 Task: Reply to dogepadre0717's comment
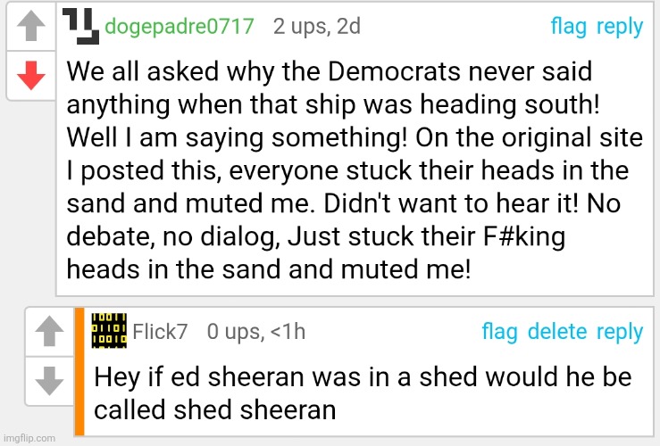point(619,27)
